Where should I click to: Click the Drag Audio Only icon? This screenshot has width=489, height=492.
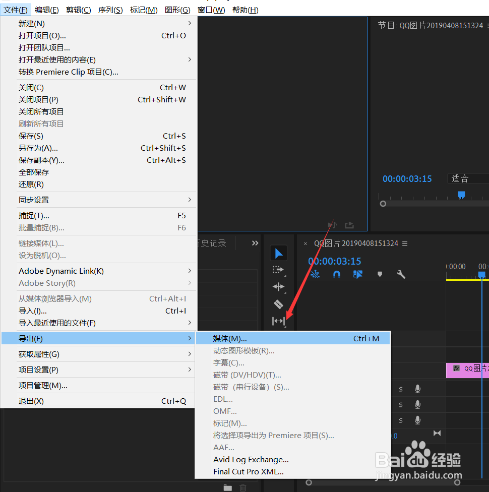click(x=332, y=225)
